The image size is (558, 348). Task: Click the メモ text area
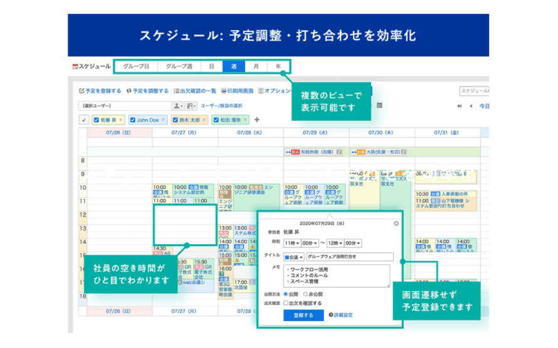coord(337,275)
